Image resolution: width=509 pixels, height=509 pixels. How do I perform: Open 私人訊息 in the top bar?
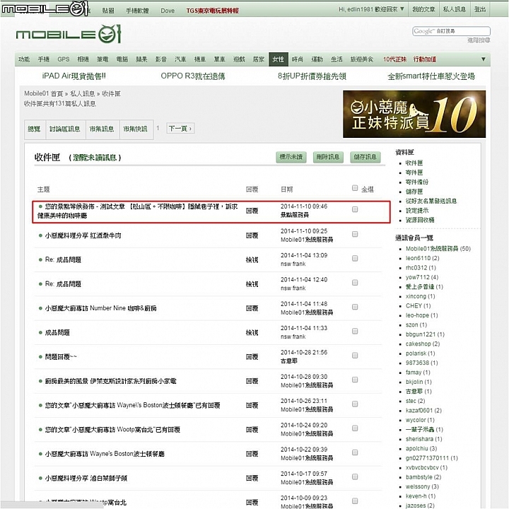455,9
